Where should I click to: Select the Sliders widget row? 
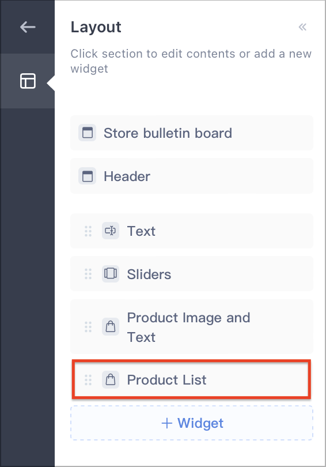(x=192, y=274)
